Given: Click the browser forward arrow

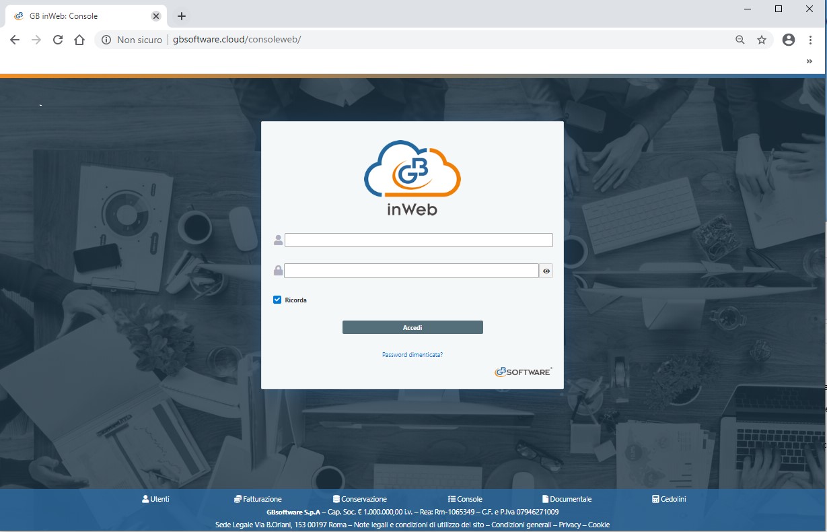Looking at the screenshot, I should [x=36, y=40].
